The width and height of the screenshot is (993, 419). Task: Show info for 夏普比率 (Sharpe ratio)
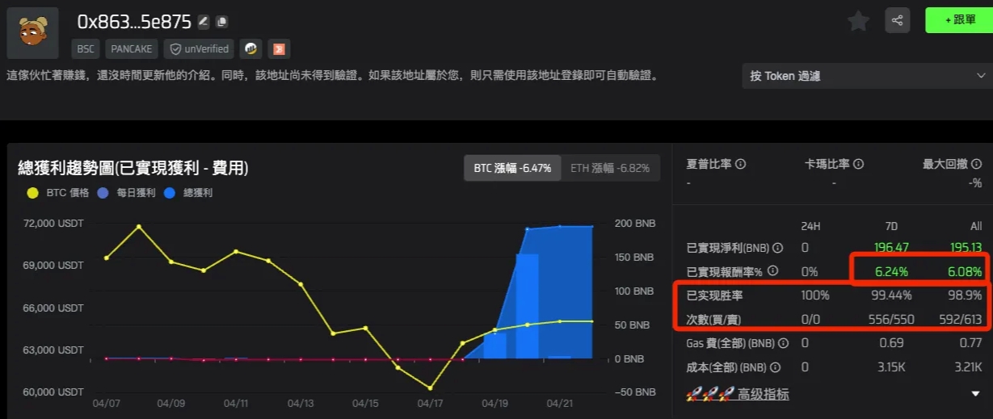[x=740, y=164]
